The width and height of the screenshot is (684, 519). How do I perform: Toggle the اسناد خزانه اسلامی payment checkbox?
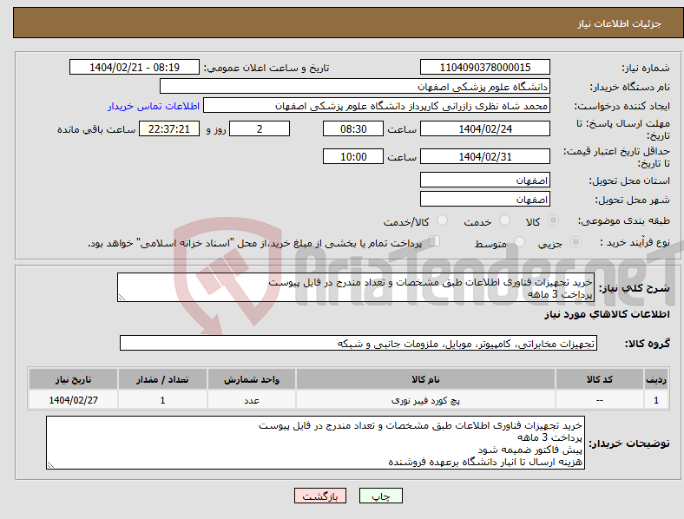[x=435, y=241]
